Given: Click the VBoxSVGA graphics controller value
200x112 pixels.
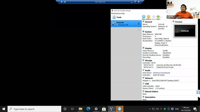Looking at the screenshot, I should coord(167,53).
